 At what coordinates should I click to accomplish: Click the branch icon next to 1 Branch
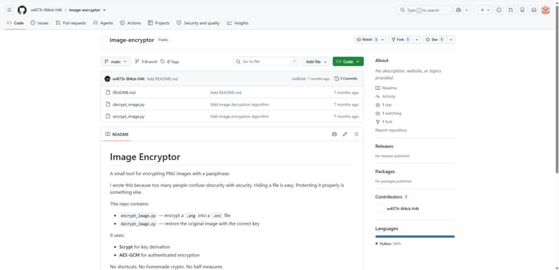tap(137, 62)
